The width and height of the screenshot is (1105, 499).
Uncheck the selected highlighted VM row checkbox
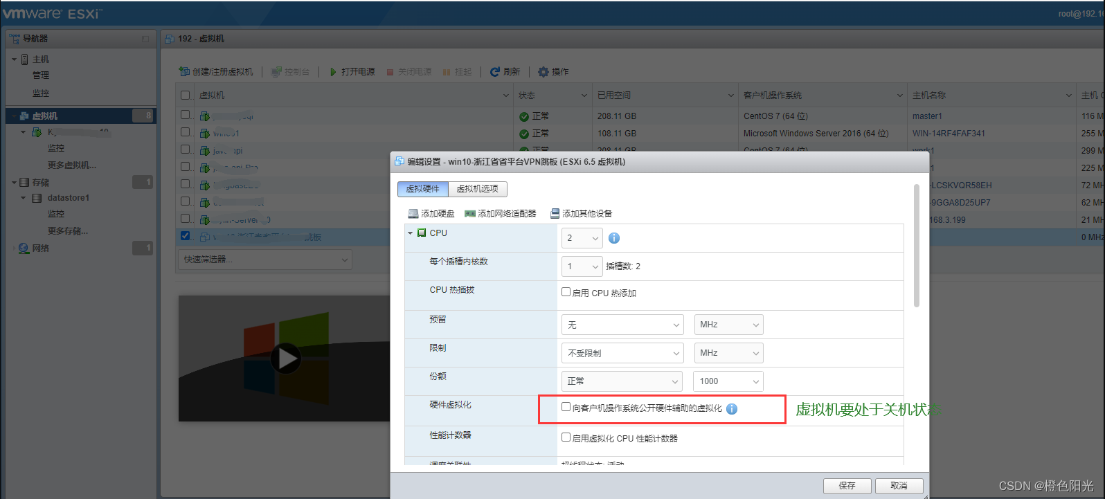pyautogui.click(x=185, y=236)
